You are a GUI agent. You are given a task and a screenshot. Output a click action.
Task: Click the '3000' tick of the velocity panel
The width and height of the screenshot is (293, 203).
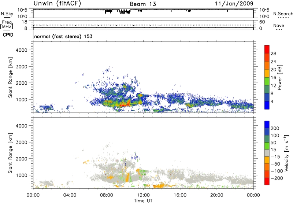(22, 142)
